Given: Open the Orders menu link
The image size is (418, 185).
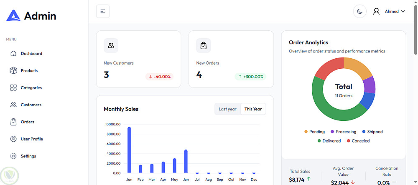Looking at the screenshot, I should [x=28, y=122].
